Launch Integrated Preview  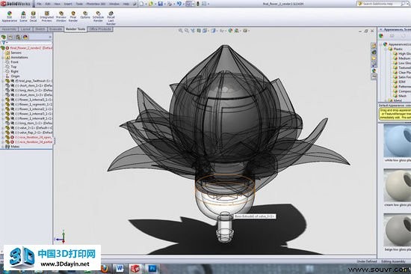[46, 16]
